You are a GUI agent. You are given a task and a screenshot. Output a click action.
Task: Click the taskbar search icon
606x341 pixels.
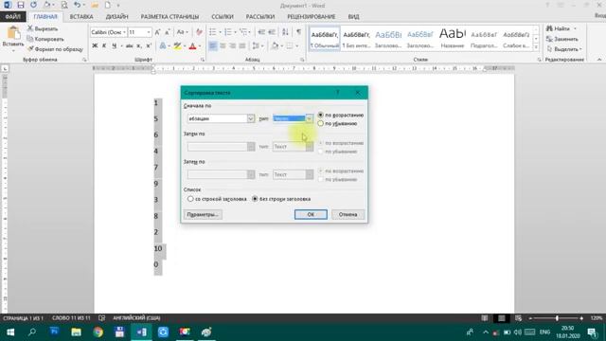click(32, 332)
